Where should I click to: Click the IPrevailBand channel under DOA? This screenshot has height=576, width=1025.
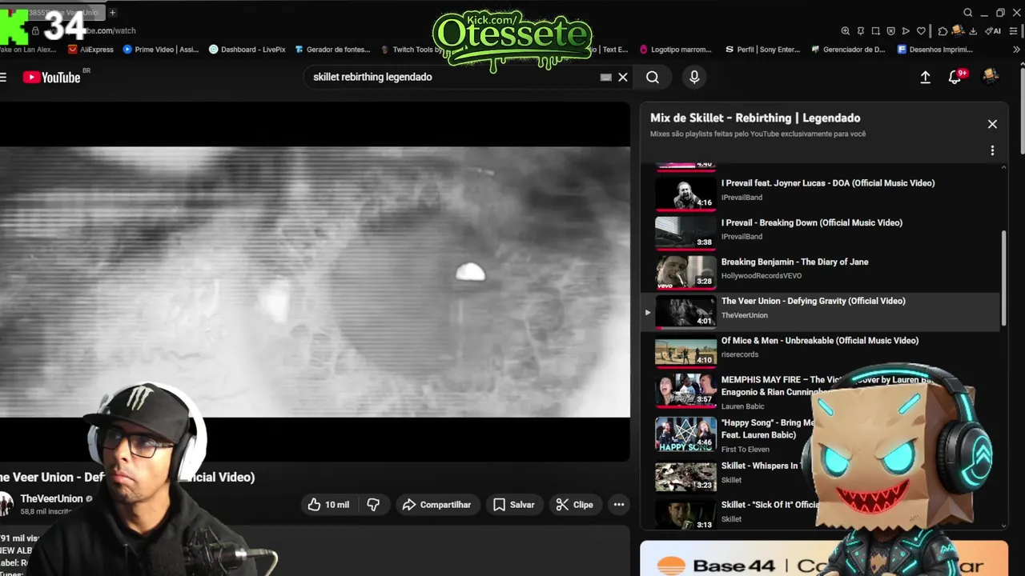(742, 197)
